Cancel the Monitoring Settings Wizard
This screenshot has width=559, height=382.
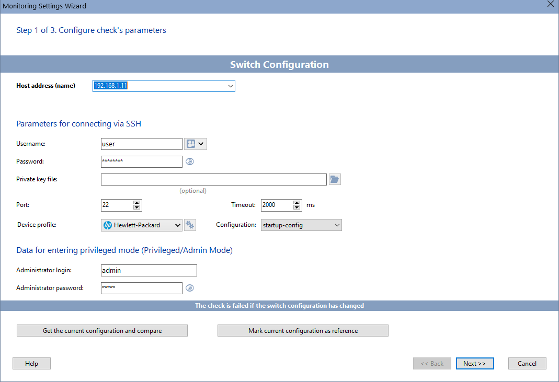527,363
